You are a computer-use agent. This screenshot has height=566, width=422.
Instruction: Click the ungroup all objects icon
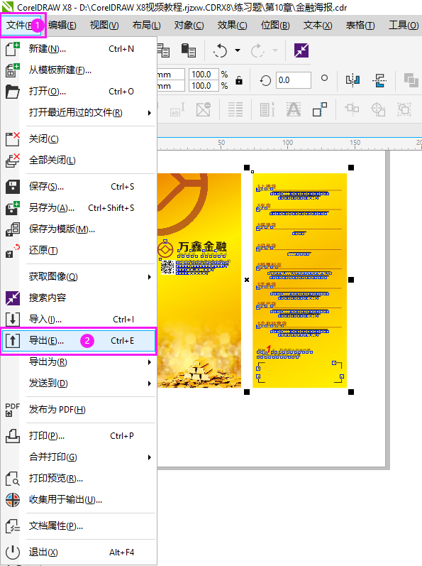(404, 109)
